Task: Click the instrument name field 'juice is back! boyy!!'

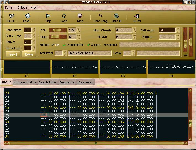Action: click(90, 53)
